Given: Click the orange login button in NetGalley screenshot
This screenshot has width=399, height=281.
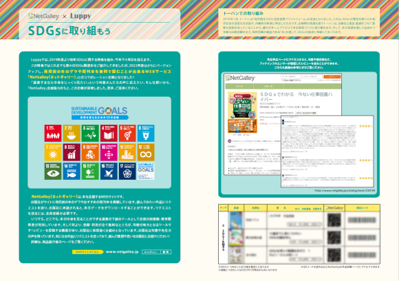Looking at the screenshot, I should pyautogui.click(x=332, y=76).
